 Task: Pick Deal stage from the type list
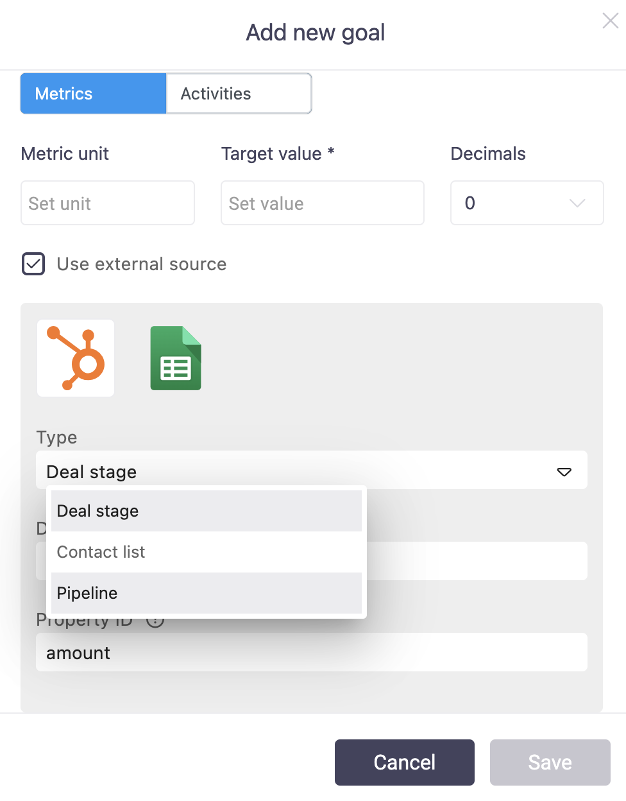pyautogui.click(x=206, y=511)
